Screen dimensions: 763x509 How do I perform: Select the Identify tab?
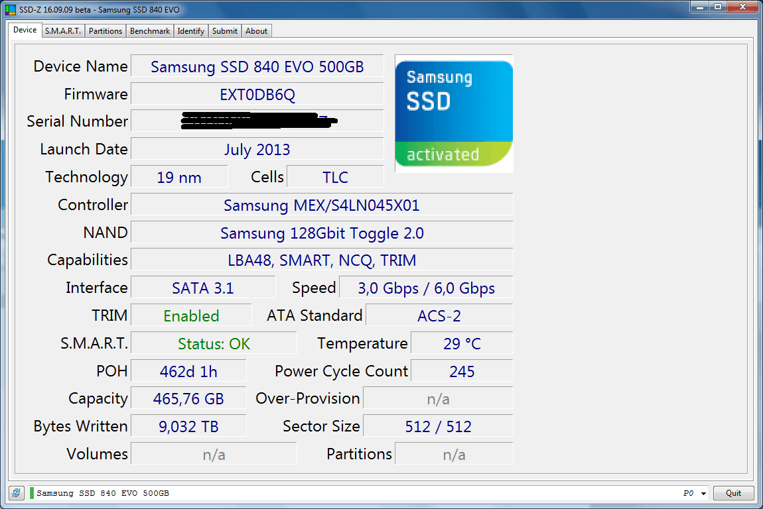191,31
